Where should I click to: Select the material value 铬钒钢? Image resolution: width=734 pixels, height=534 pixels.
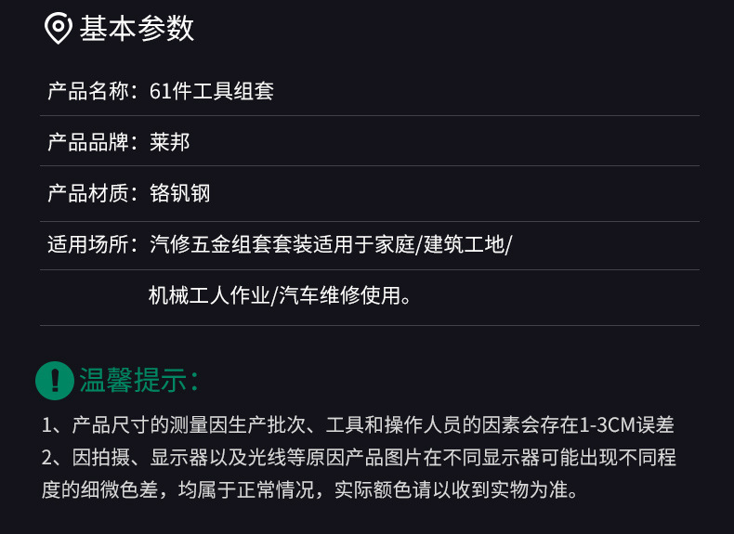pyautogui.click(x=180, y=193)
